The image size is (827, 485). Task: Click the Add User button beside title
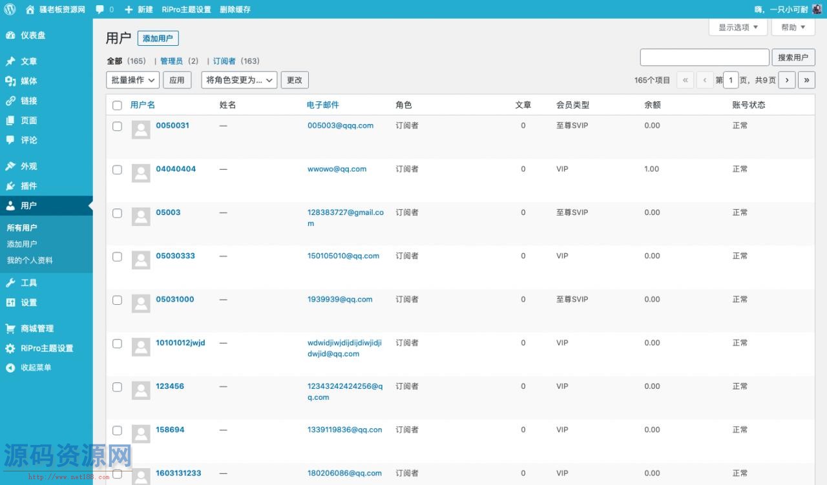pos(158,39)
